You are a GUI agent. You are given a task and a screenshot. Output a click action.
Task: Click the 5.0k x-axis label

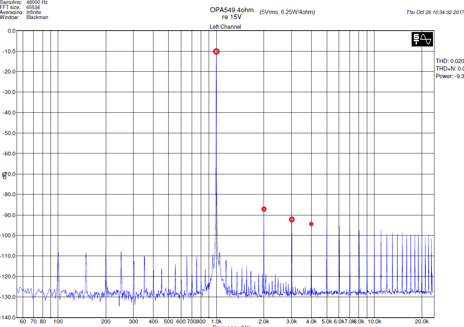coord(327,322)
